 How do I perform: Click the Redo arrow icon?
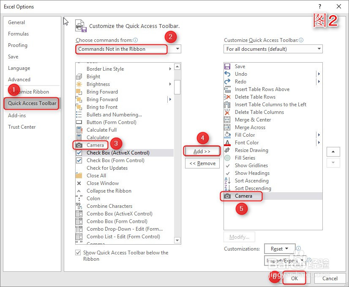click(x=227, y=82)
